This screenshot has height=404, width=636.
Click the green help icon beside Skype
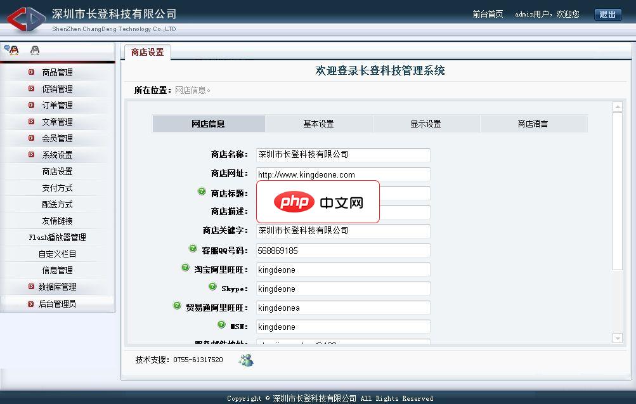click(212, 287)
